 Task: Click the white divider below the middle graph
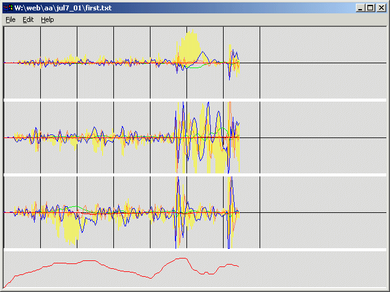[x=195, y=175]
